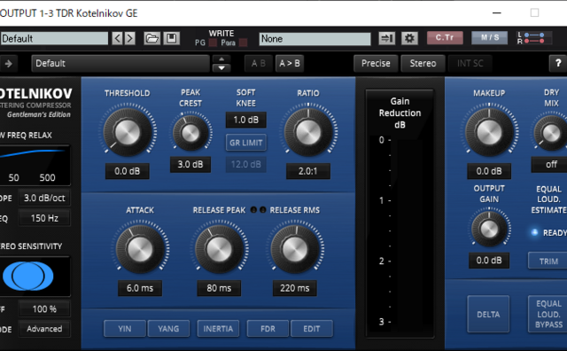
Task: Toggle the PG write indicator
Action: [x=213, y=43]
